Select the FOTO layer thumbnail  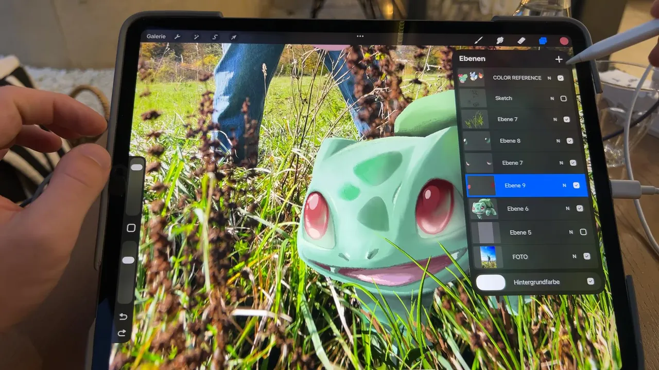click(x=488, y=256)
